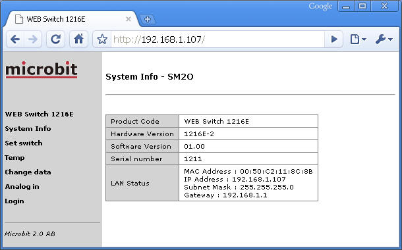Close the WEB Switch 1216E tab
This screenshot has height=250, width=402.
[x=129, y=19]
